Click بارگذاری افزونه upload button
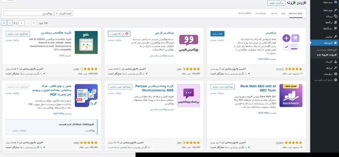Image resolution: width=339 pixels, height=157 pixels. 276,3
